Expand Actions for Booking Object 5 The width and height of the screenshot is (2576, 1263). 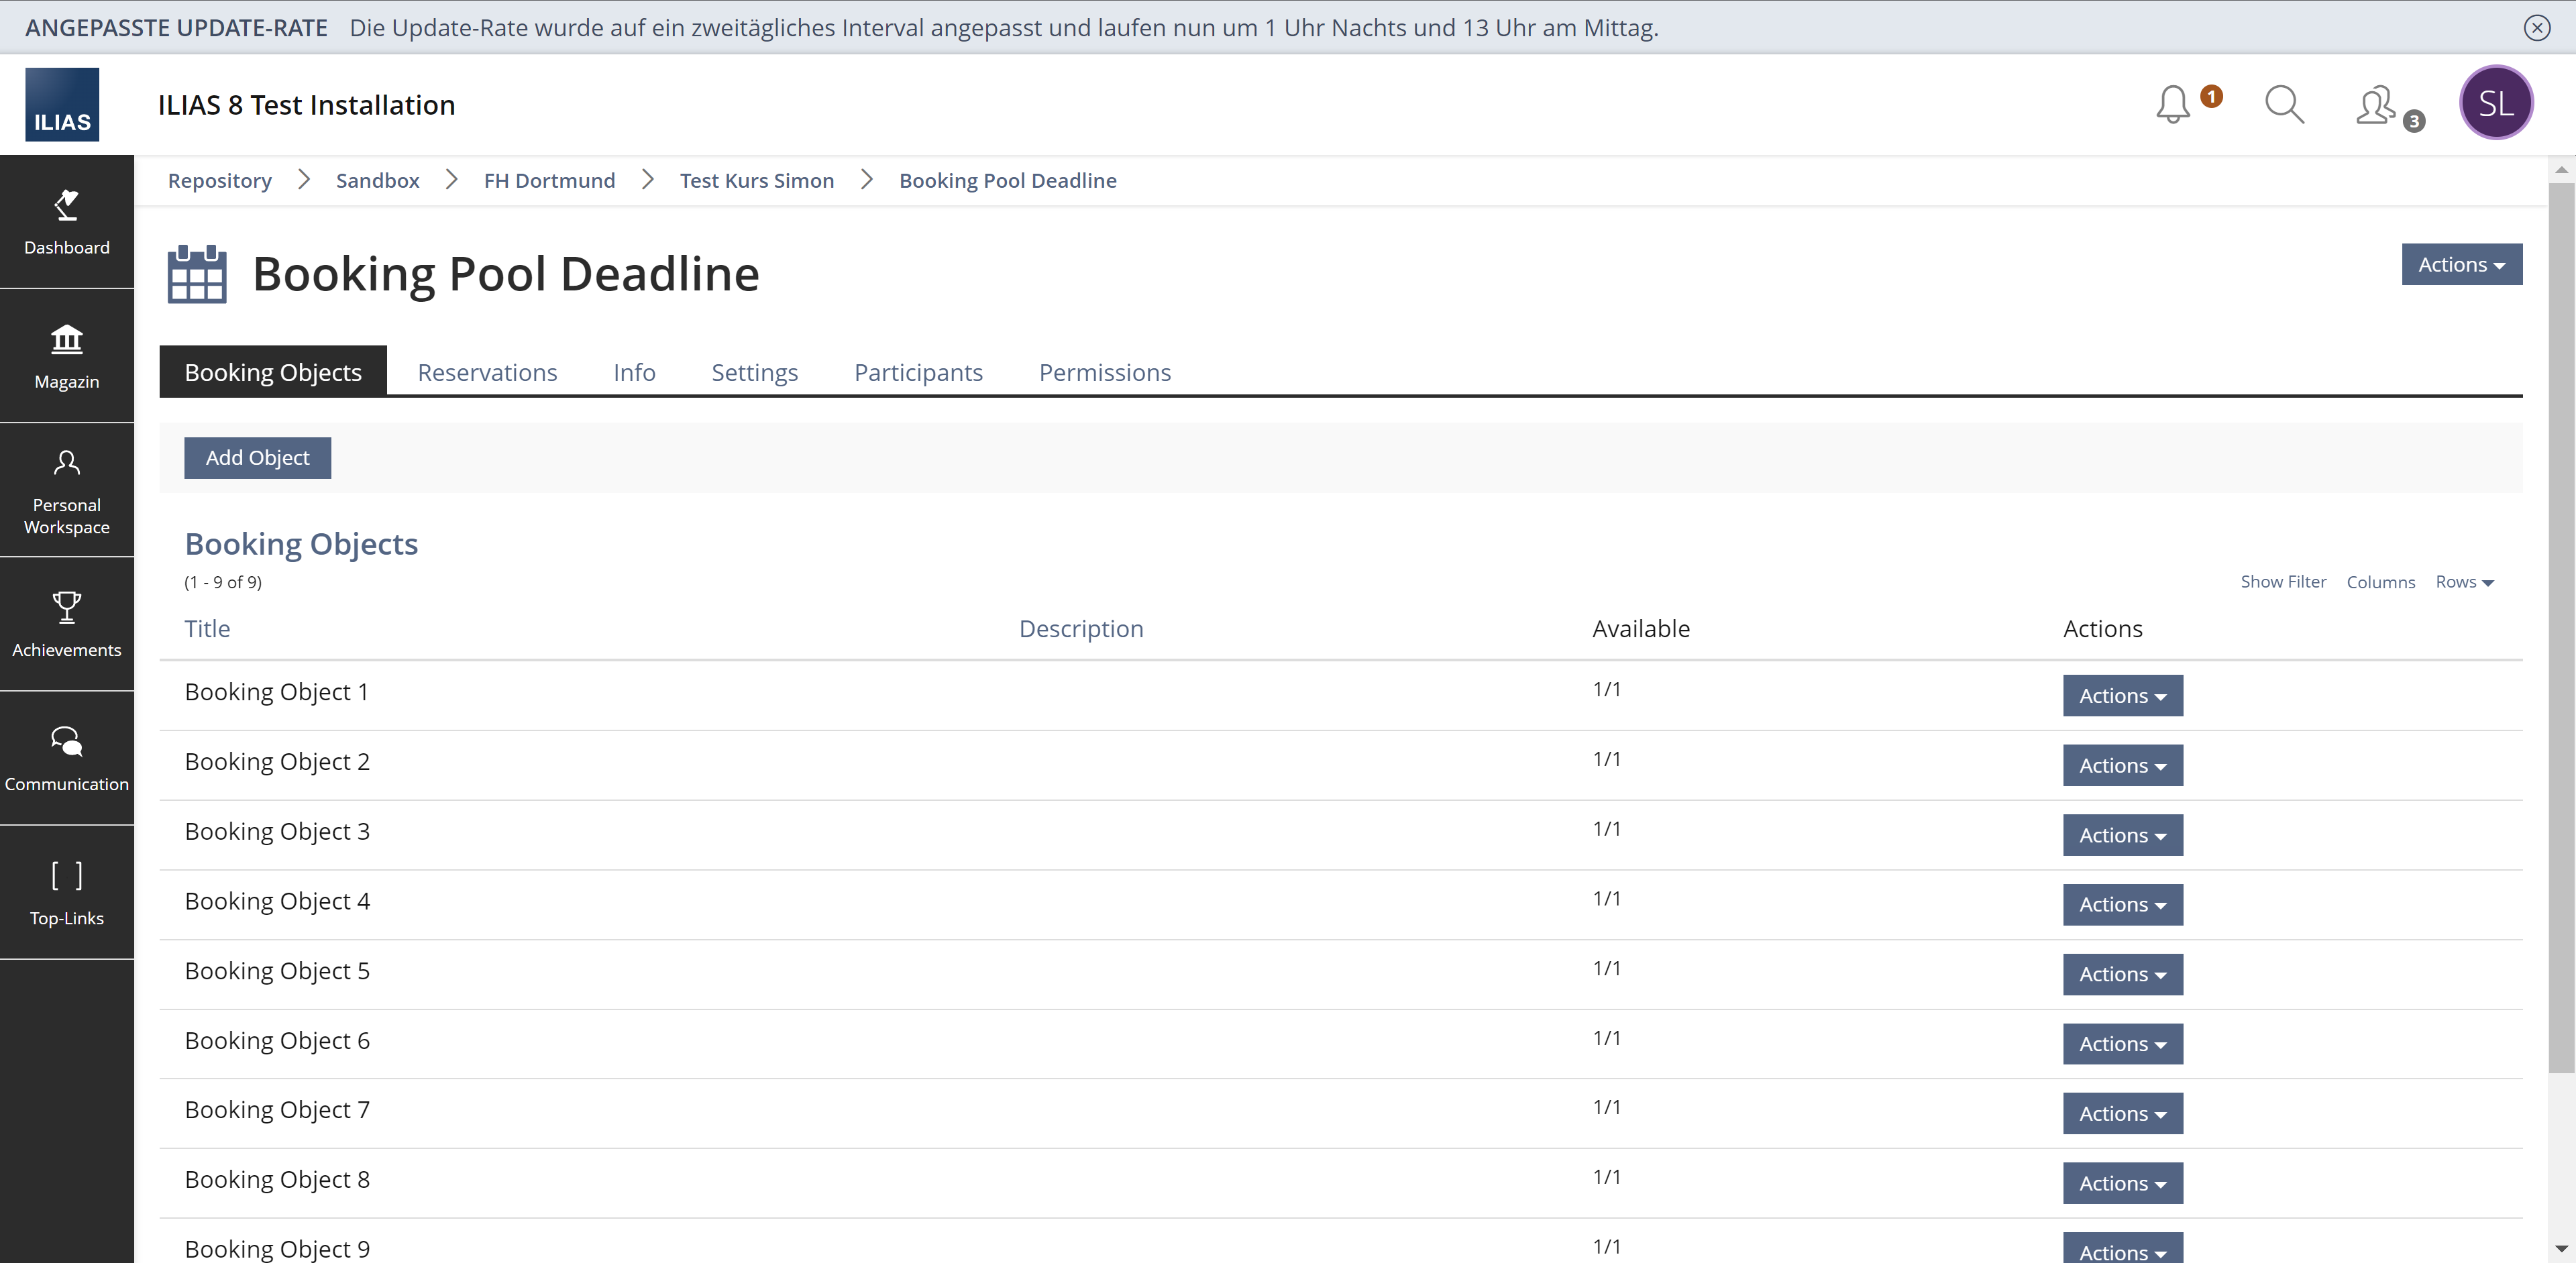click(x=2122, y=974)
